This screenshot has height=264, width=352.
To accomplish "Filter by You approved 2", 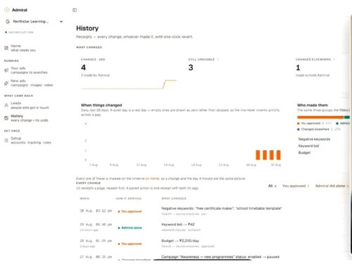I will click(x=296, y=186).
